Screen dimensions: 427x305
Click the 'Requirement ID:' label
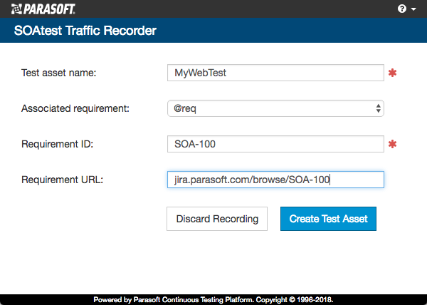coord(57,144)
